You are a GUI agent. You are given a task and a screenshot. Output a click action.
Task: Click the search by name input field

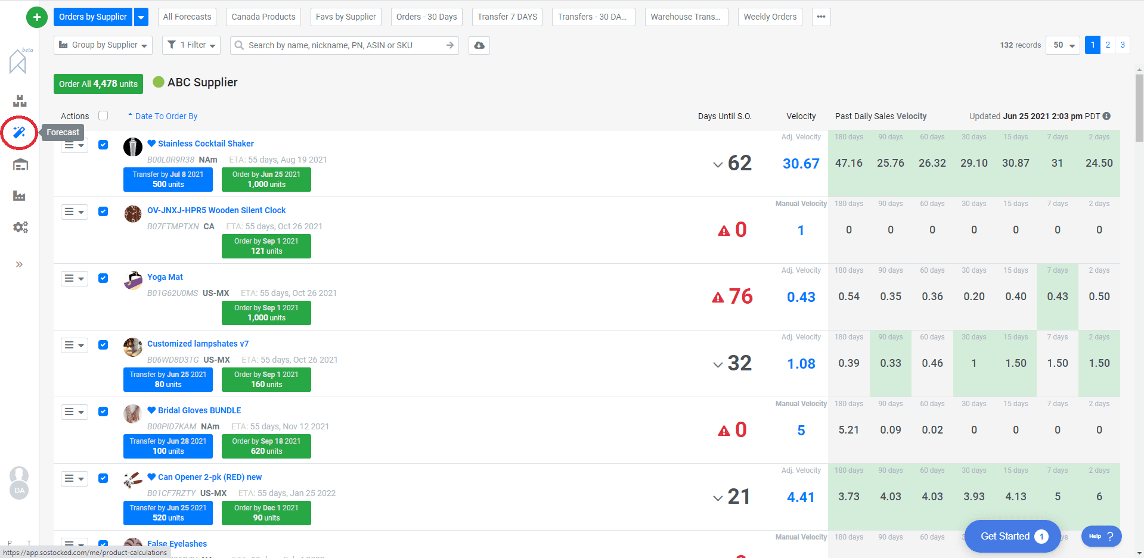click(x=344, y=45)
